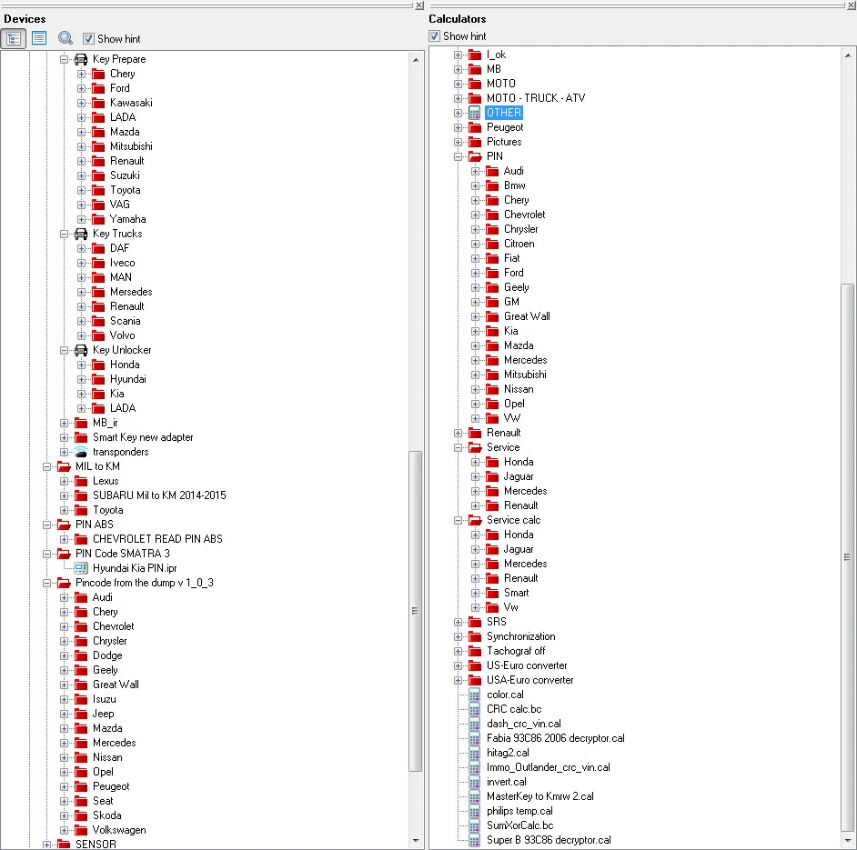Click the MasterKey to Kmrw 2.cal icon
The height and width of the screenshot is (850, 857).
point(474,796)
